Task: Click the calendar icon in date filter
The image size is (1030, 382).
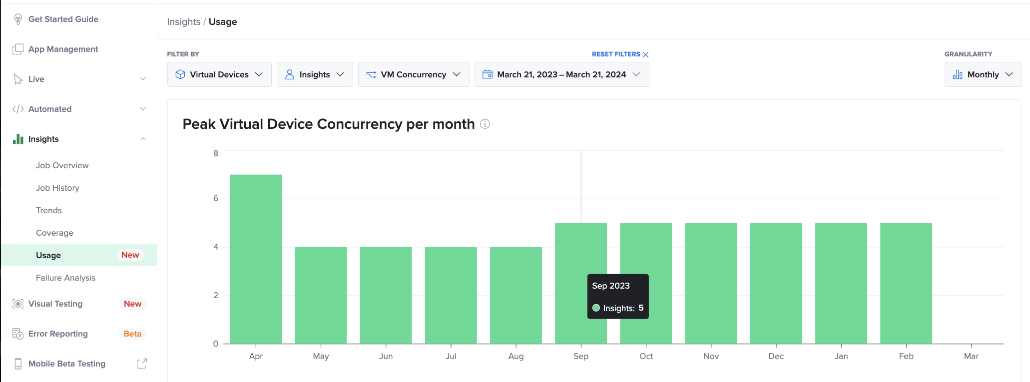Action: (488, 74)
